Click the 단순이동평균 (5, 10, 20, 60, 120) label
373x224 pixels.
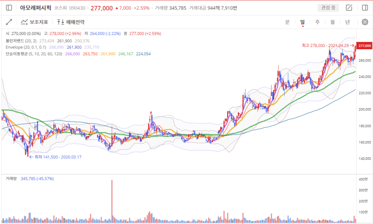pos(34,54)
